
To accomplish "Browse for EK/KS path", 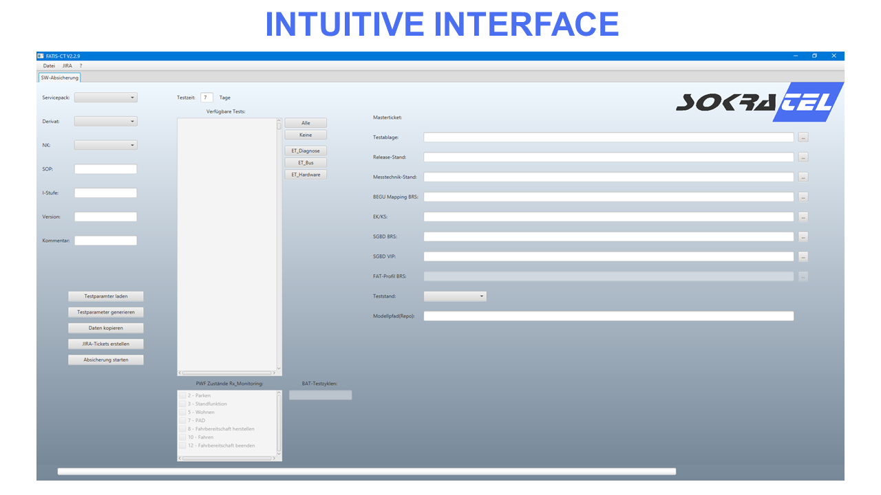I will click(x=803, y=217).
